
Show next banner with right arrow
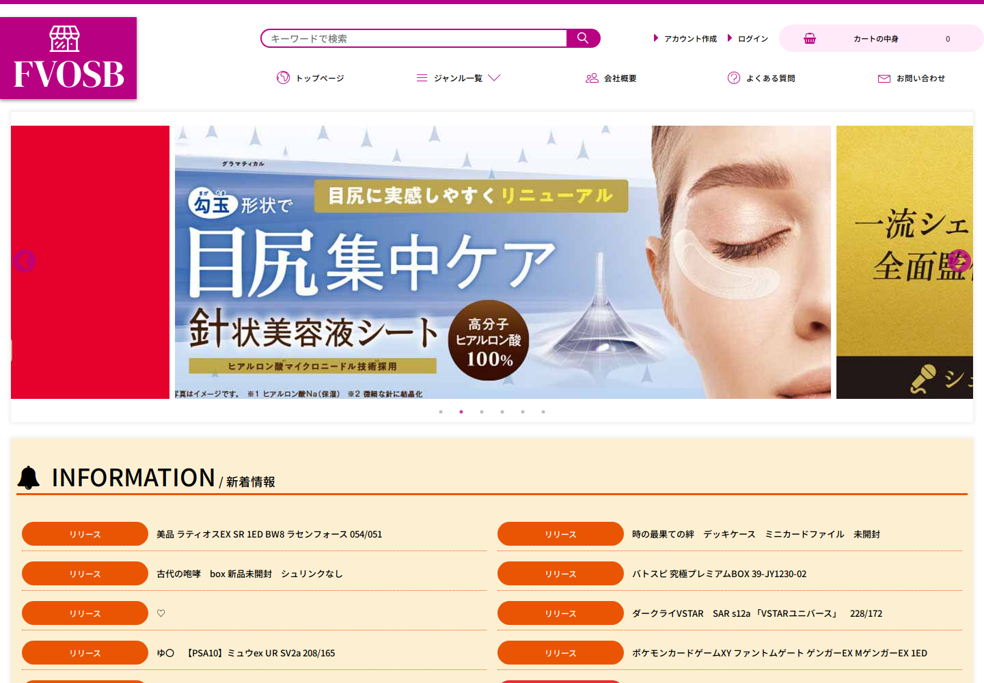point(959,261)
